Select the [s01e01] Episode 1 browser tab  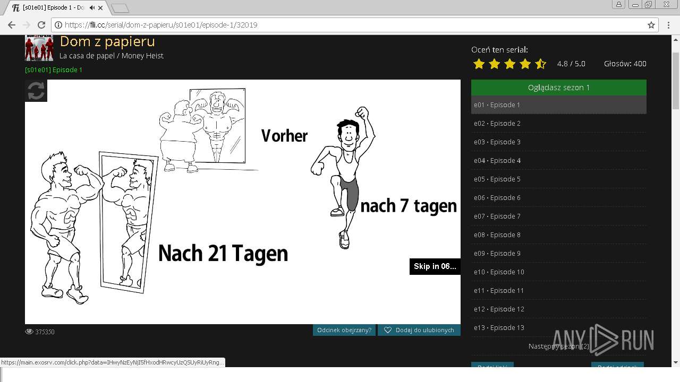pos(56,8)
